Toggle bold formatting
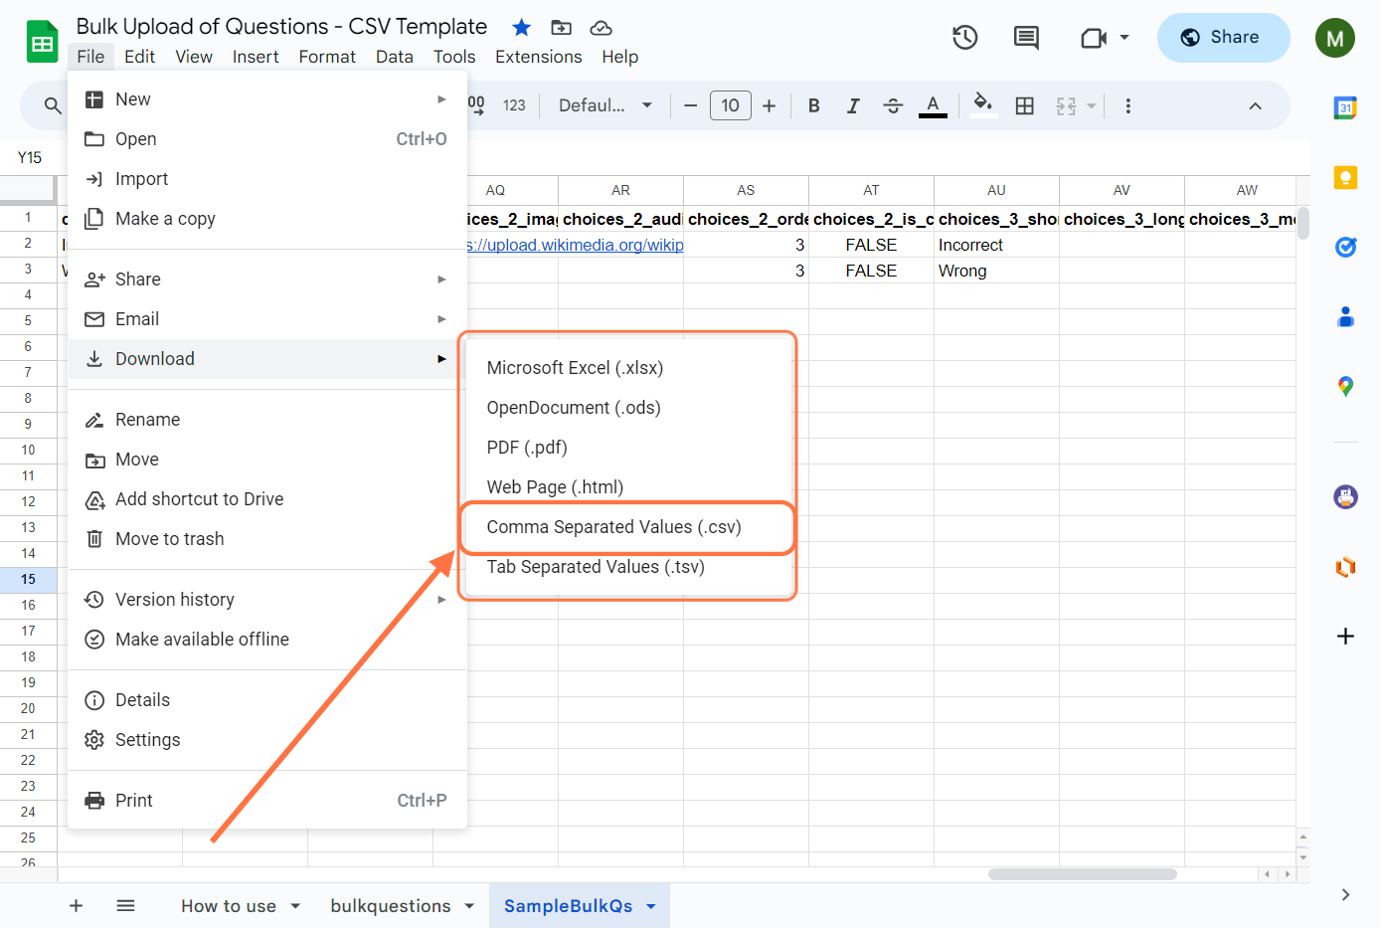Screen dimensions: 1380x929 pyautogui.click(x=813, y=105)
